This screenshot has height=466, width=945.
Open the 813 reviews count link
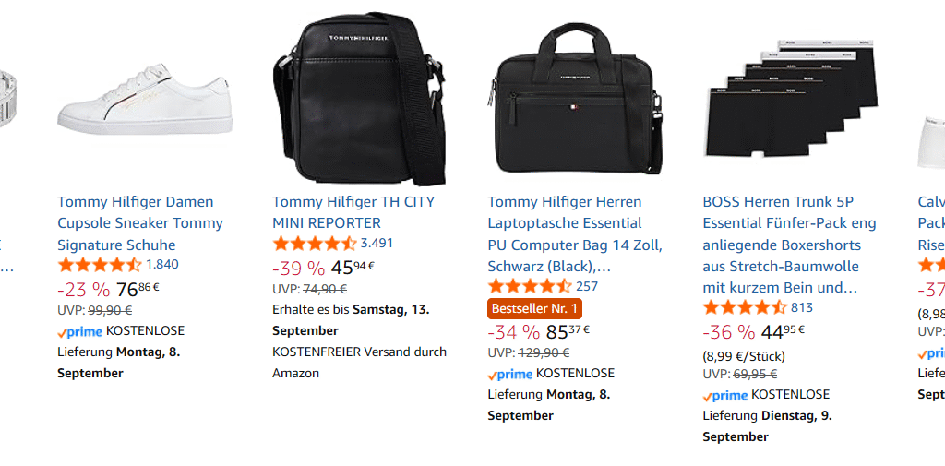tap(802, 307)
